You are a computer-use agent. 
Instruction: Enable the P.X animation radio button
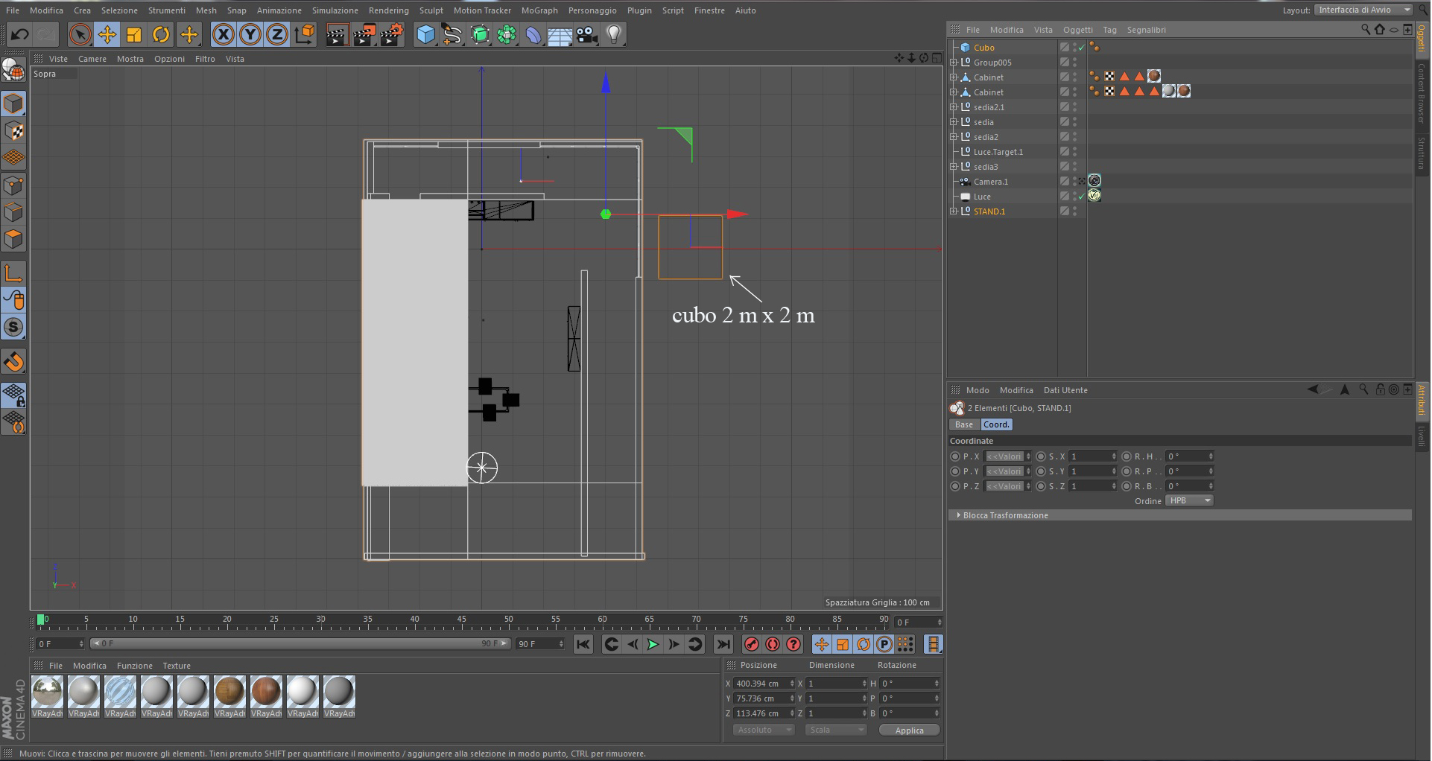tap(955, 456)
